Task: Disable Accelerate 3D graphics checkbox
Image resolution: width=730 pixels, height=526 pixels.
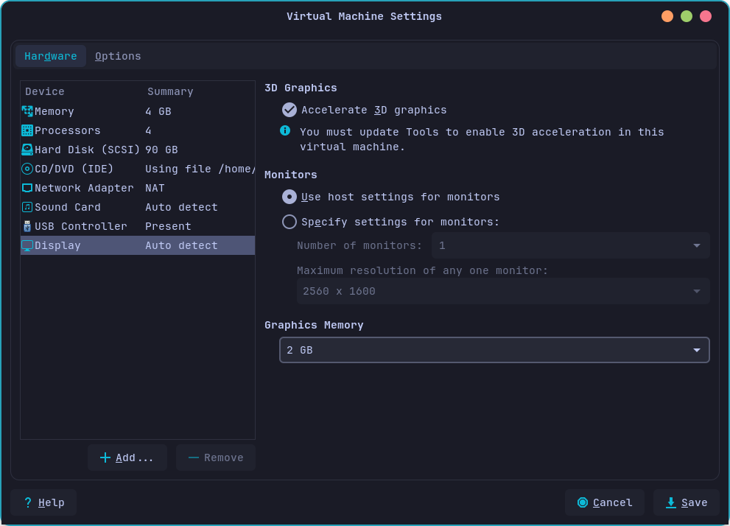Action: coord(289,110)
